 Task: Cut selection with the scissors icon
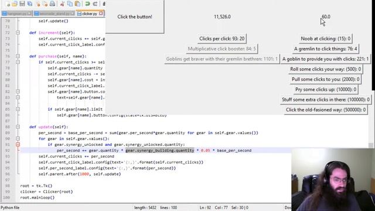[62, 4]
